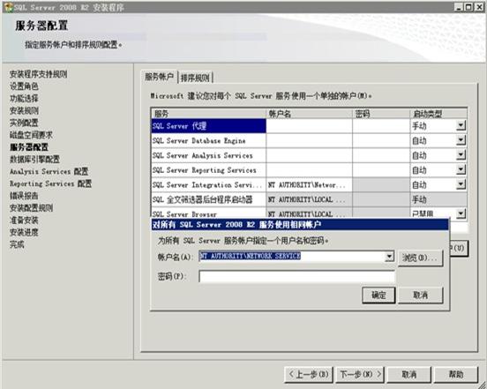The image size is (487, 389).
Task: Expand startup type for Integration Services row
Action: pyautogui.click(x=461, y=184)
